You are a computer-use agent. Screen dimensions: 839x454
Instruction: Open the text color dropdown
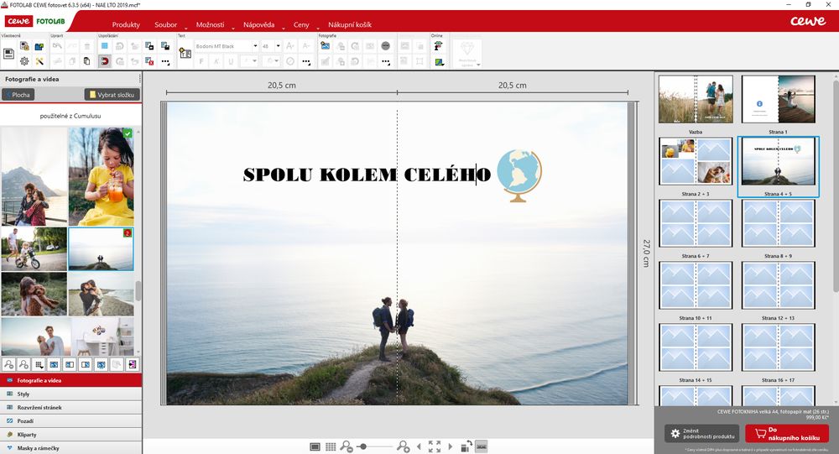(271, 61)
